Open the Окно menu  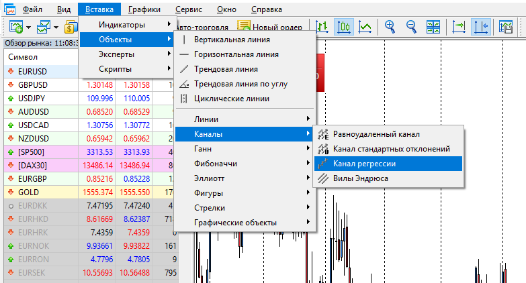tap(226, 9)
